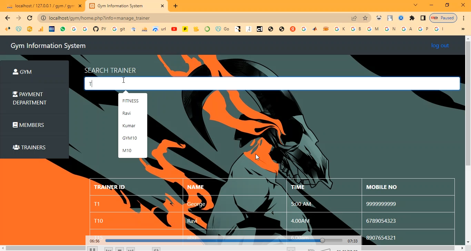Bookmark this page with the star icon
Image resolution: width=471 pixels, height=251 pixels.
pyautogui.click(x=365, y=18)
